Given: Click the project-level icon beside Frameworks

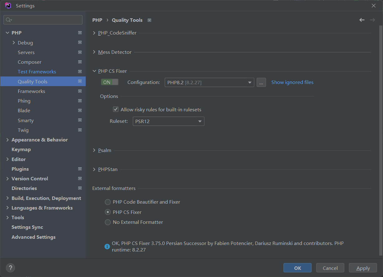Looking at the screenshot, I should tap(80, 91).
